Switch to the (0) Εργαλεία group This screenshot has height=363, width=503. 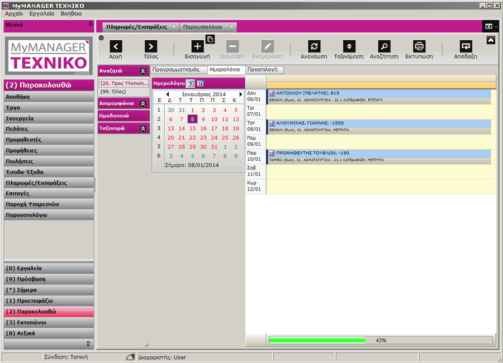(49, 269)
